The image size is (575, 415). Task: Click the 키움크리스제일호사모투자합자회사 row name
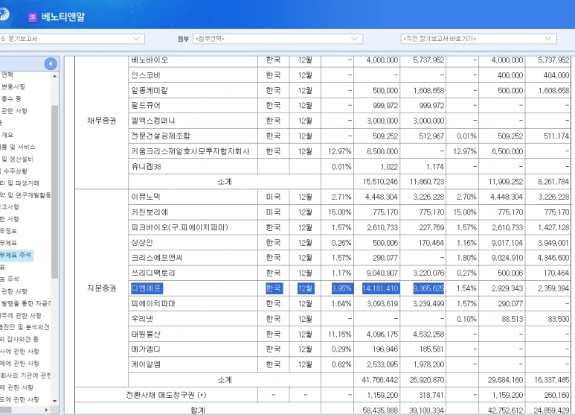click(x=190, y=151)
